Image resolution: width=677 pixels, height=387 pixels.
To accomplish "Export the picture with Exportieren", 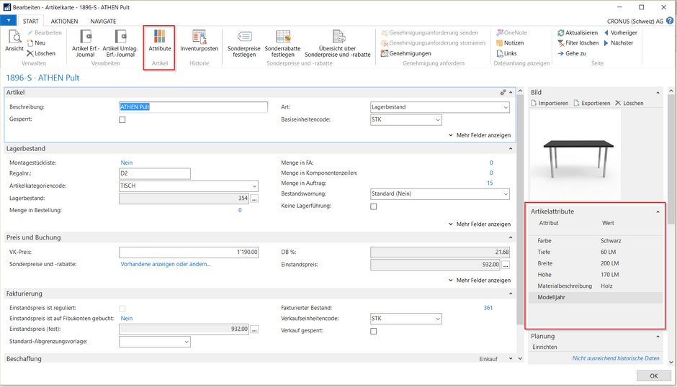I will (592, 103).
